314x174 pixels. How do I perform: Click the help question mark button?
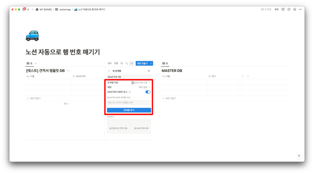299,156
